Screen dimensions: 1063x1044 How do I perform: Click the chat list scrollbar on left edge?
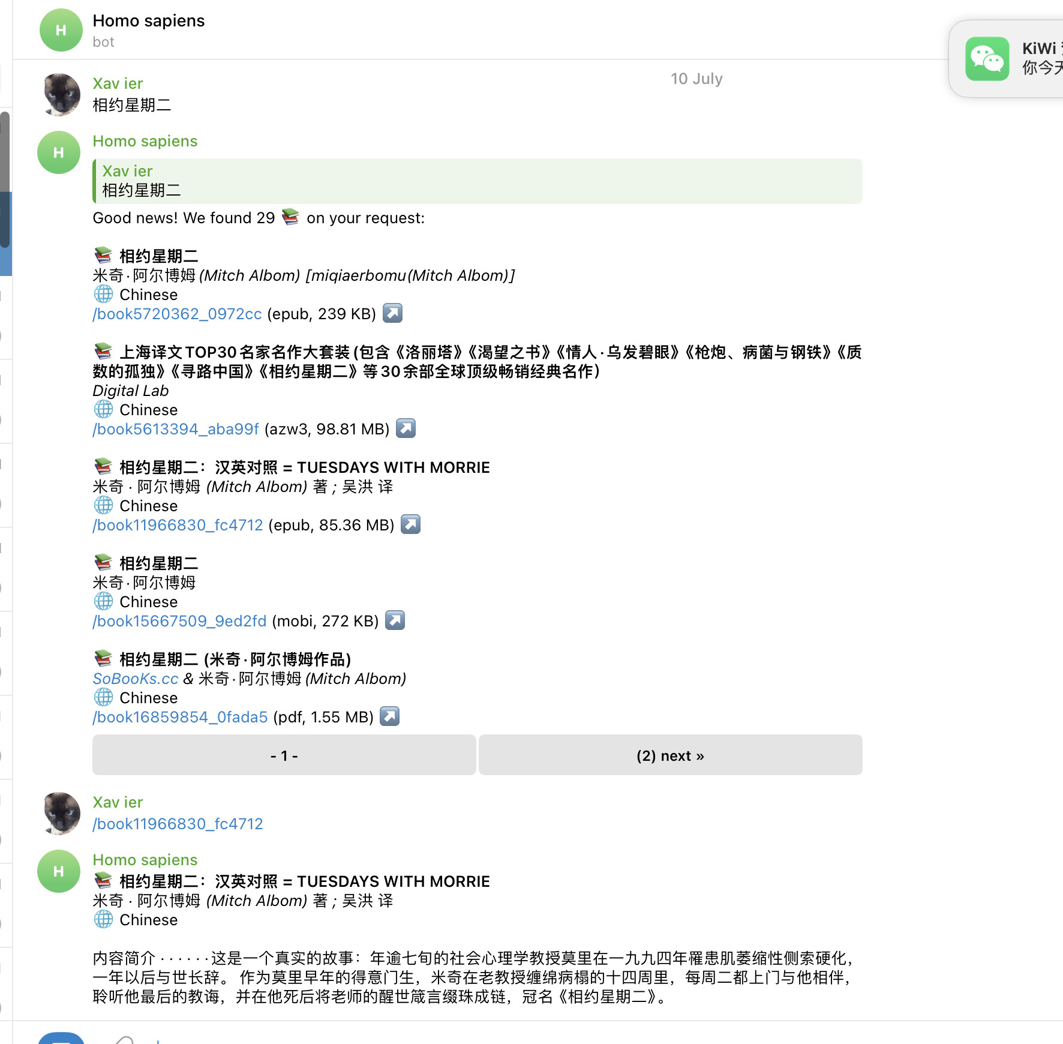pyautogui.click(x=5, y=180)
